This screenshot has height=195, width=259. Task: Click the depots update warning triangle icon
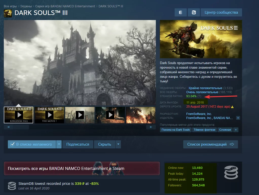(x=232, y=107)
